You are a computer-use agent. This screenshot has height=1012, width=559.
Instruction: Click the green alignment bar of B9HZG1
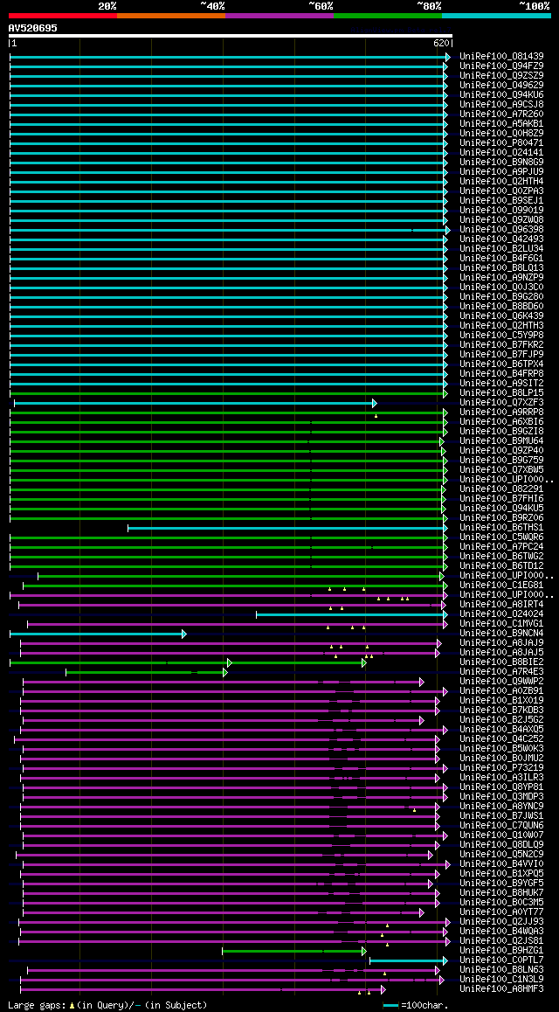(x=293, y=952)
